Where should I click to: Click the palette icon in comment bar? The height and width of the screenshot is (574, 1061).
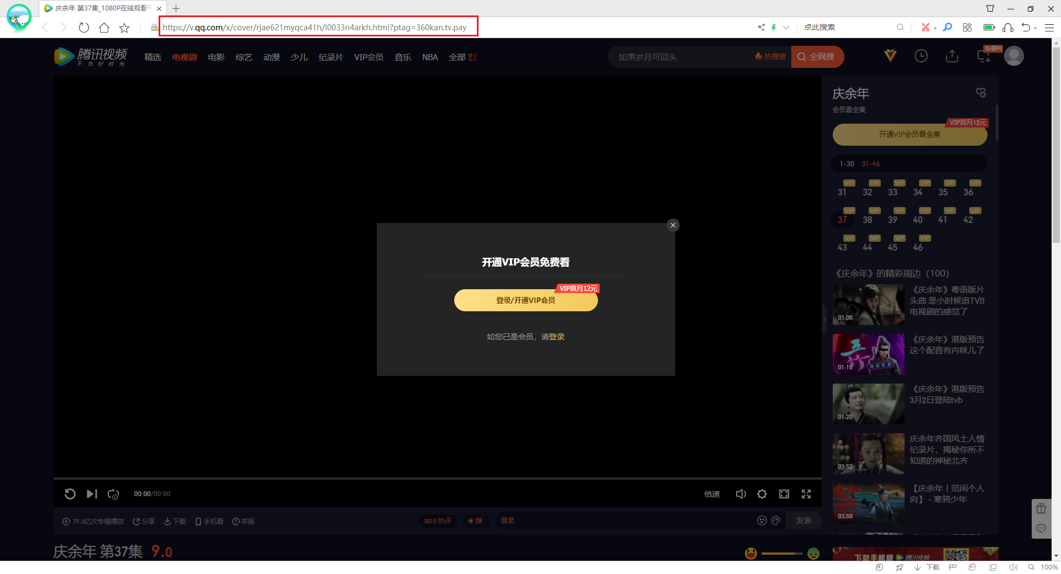pyautogui.click(x=776, y=520)
